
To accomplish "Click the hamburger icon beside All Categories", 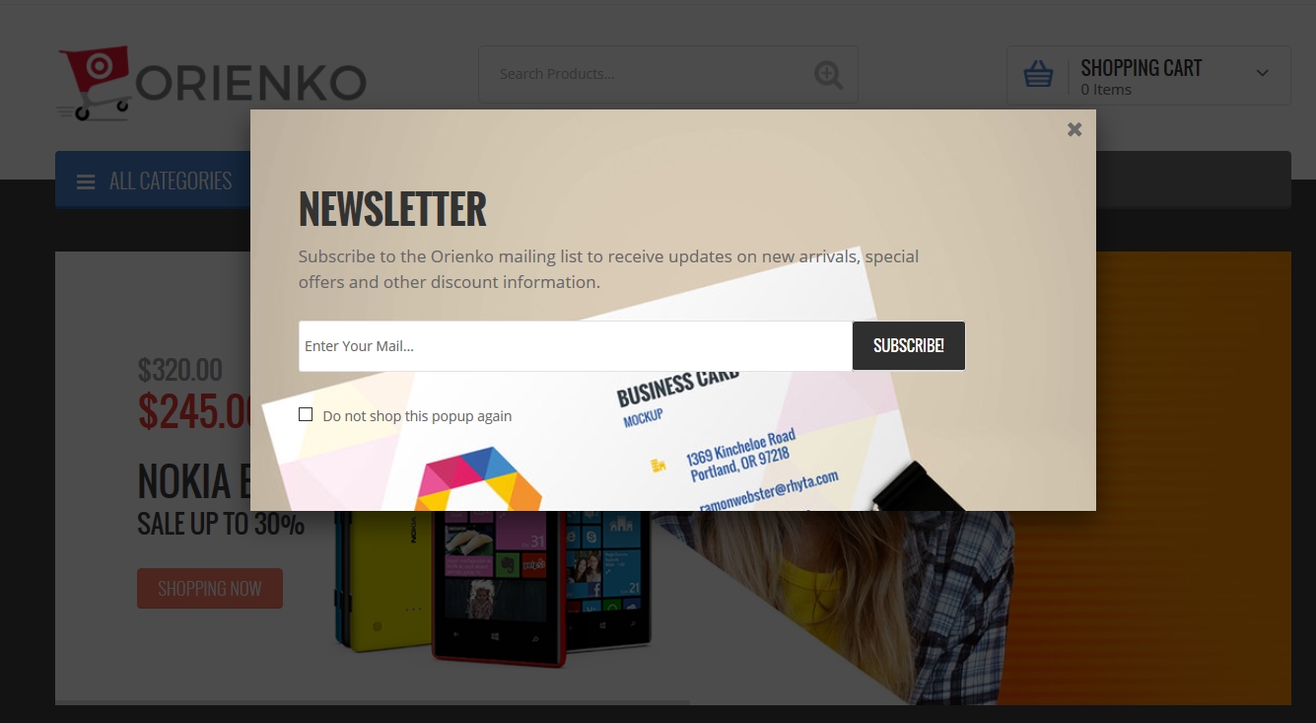I will point(86,181).
